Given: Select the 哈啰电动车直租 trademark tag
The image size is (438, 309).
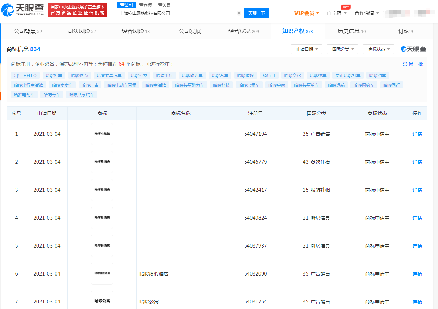Looking at the screenshot, I should click(x=122, y=85).
